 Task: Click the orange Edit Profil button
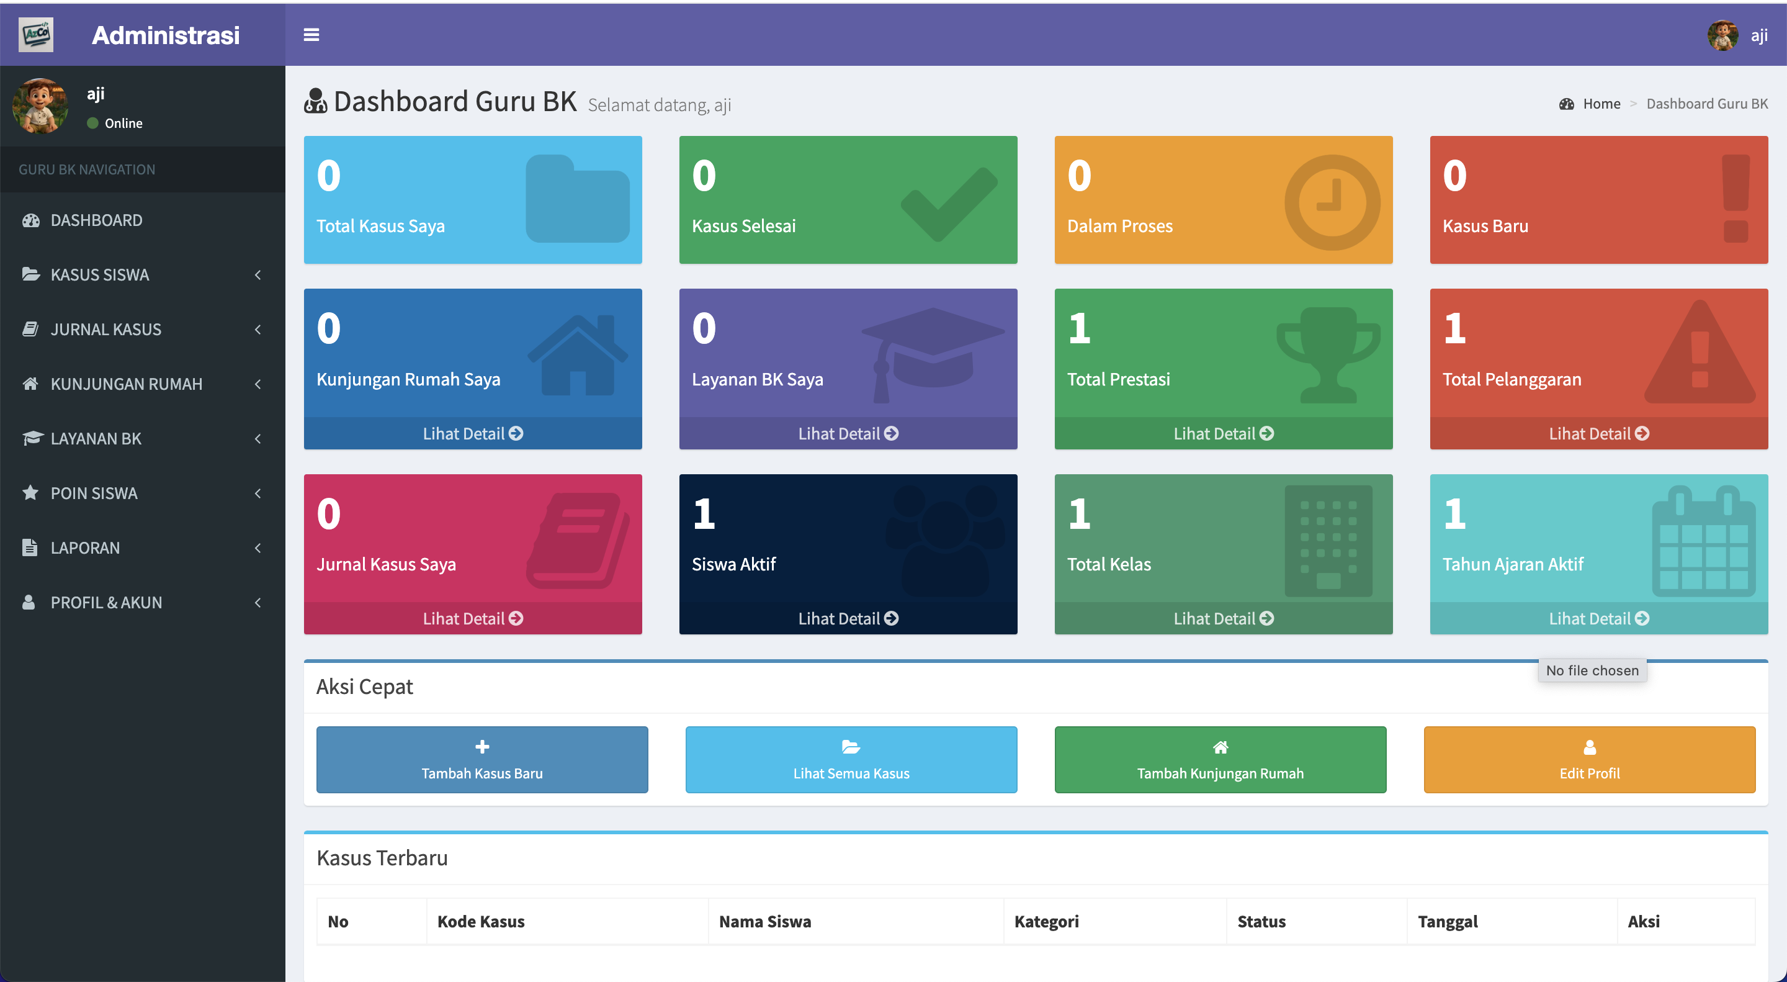(x=1588, y=759)
